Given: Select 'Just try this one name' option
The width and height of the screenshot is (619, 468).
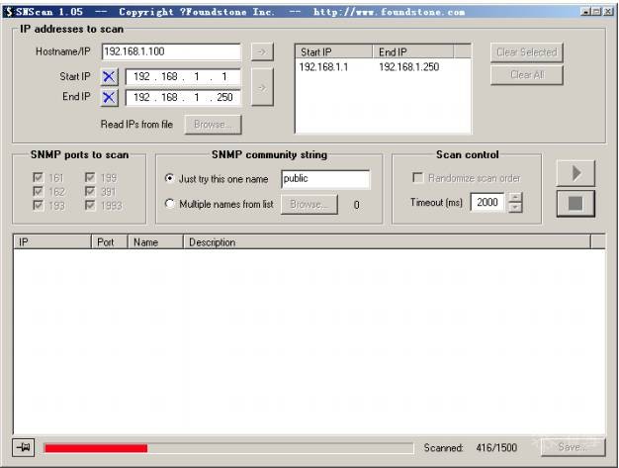Looking at the screenshot, I should (169, 179).
